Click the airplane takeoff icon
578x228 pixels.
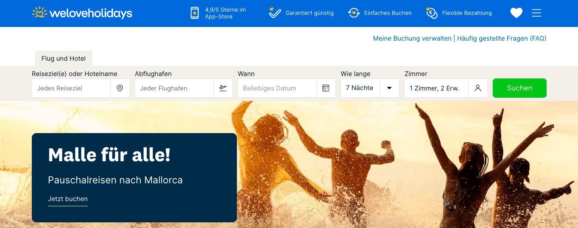coord(223,88)
